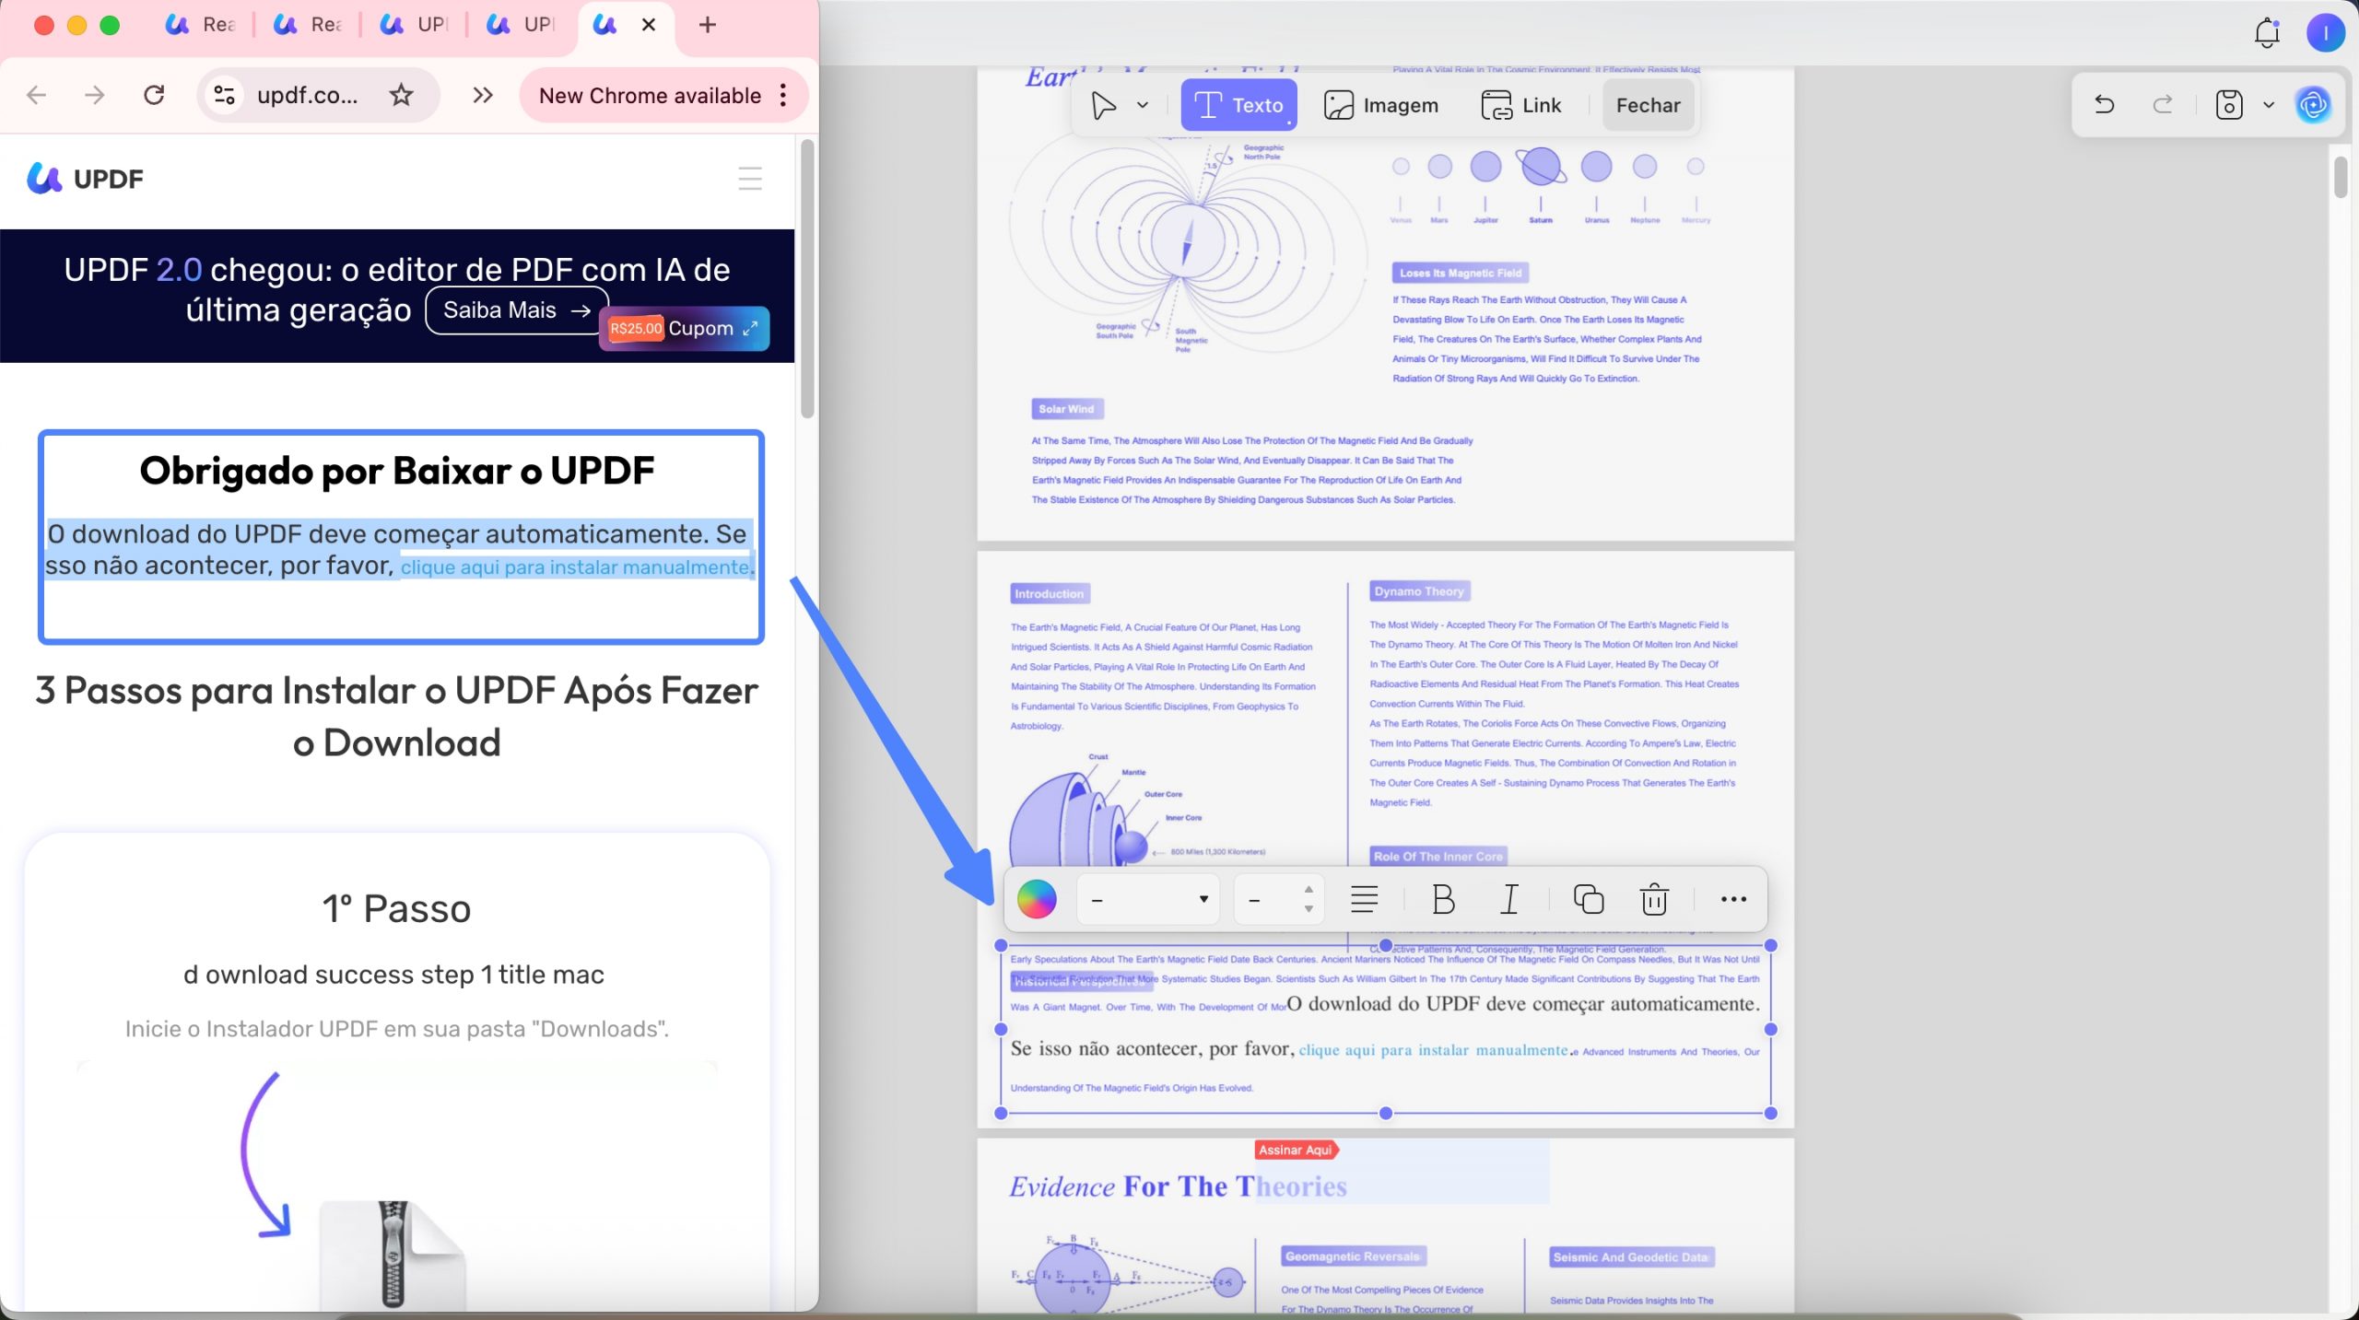Click the browser page vertical scrollbar
The width and height of the screenshot is (2359, 1320).
(x=807, y=278)
